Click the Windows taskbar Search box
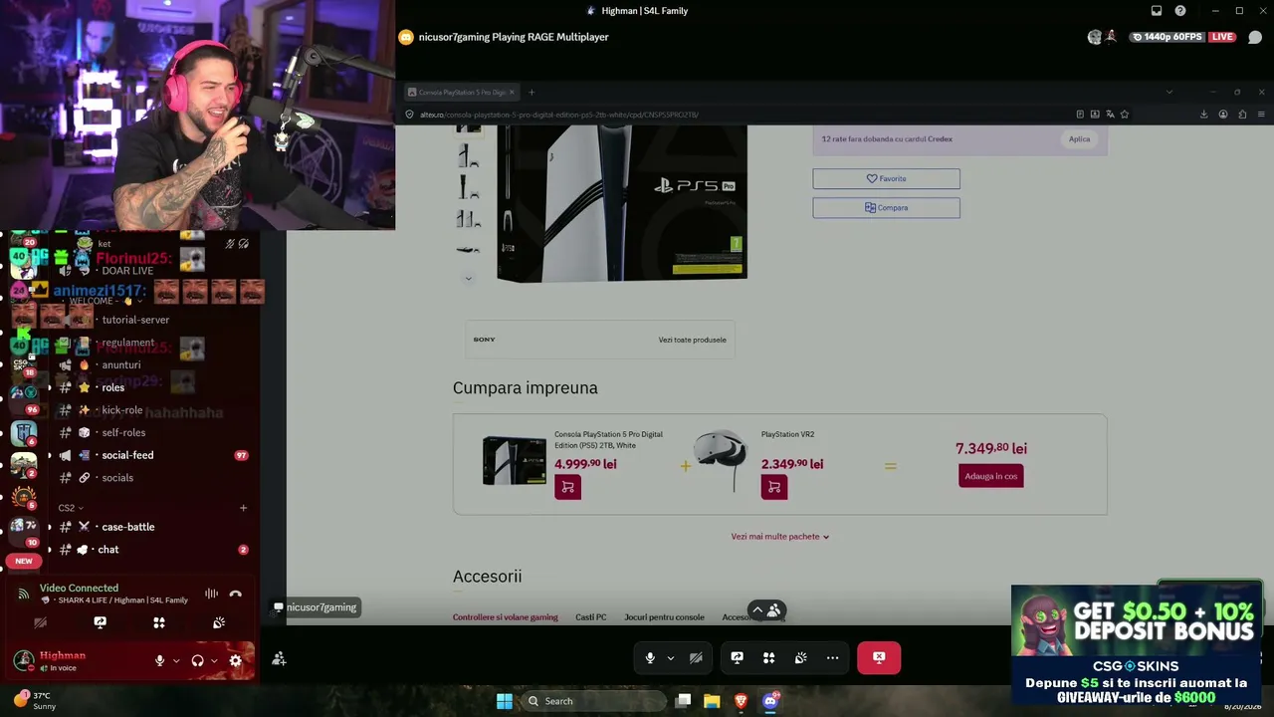The width and height of the screenshot is (1274, 717). pyautogui.click(x=594, y=701)
